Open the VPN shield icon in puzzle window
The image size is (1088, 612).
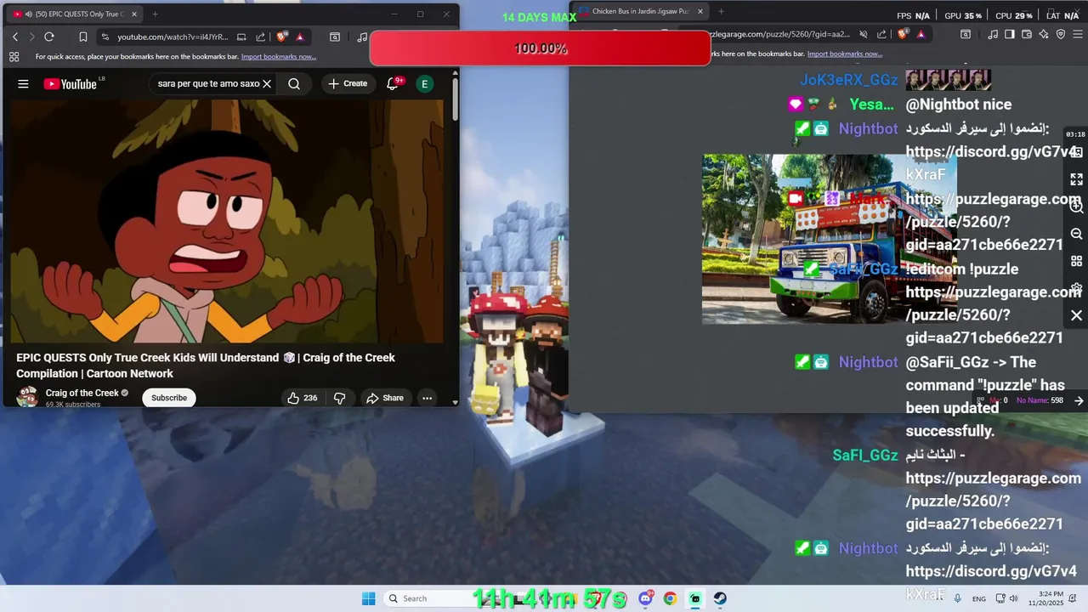click(x=1061, y=34)
